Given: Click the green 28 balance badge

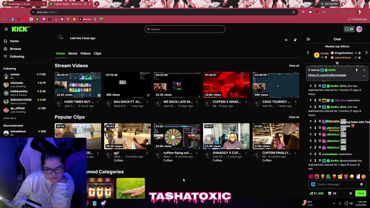Looking at the screenshot, I should tap(349, 29).
